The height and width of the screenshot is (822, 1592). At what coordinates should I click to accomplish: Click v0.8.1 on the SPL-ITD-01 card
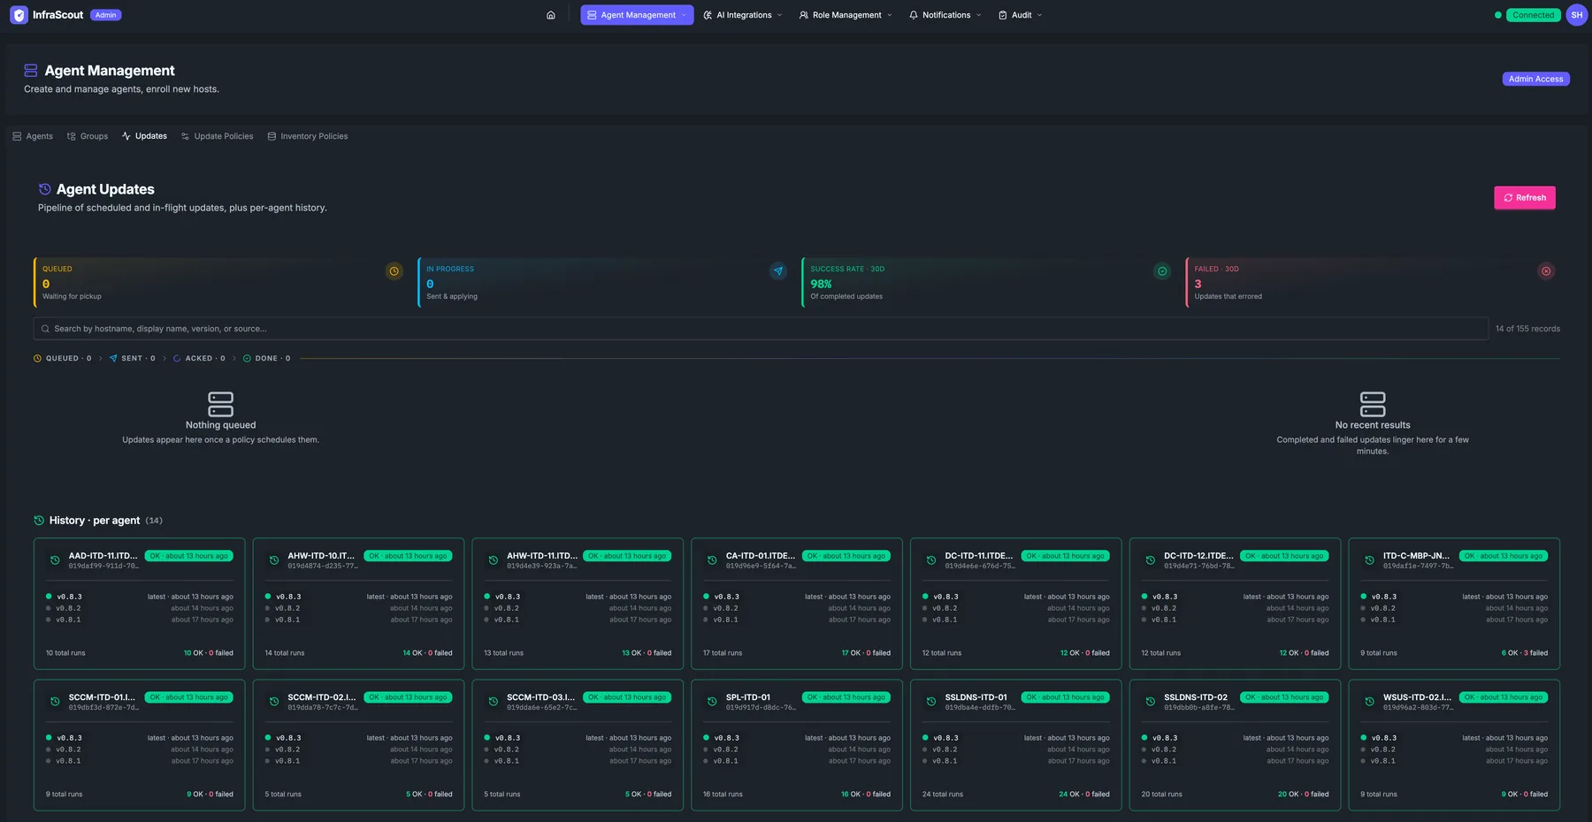coord(725,761)
